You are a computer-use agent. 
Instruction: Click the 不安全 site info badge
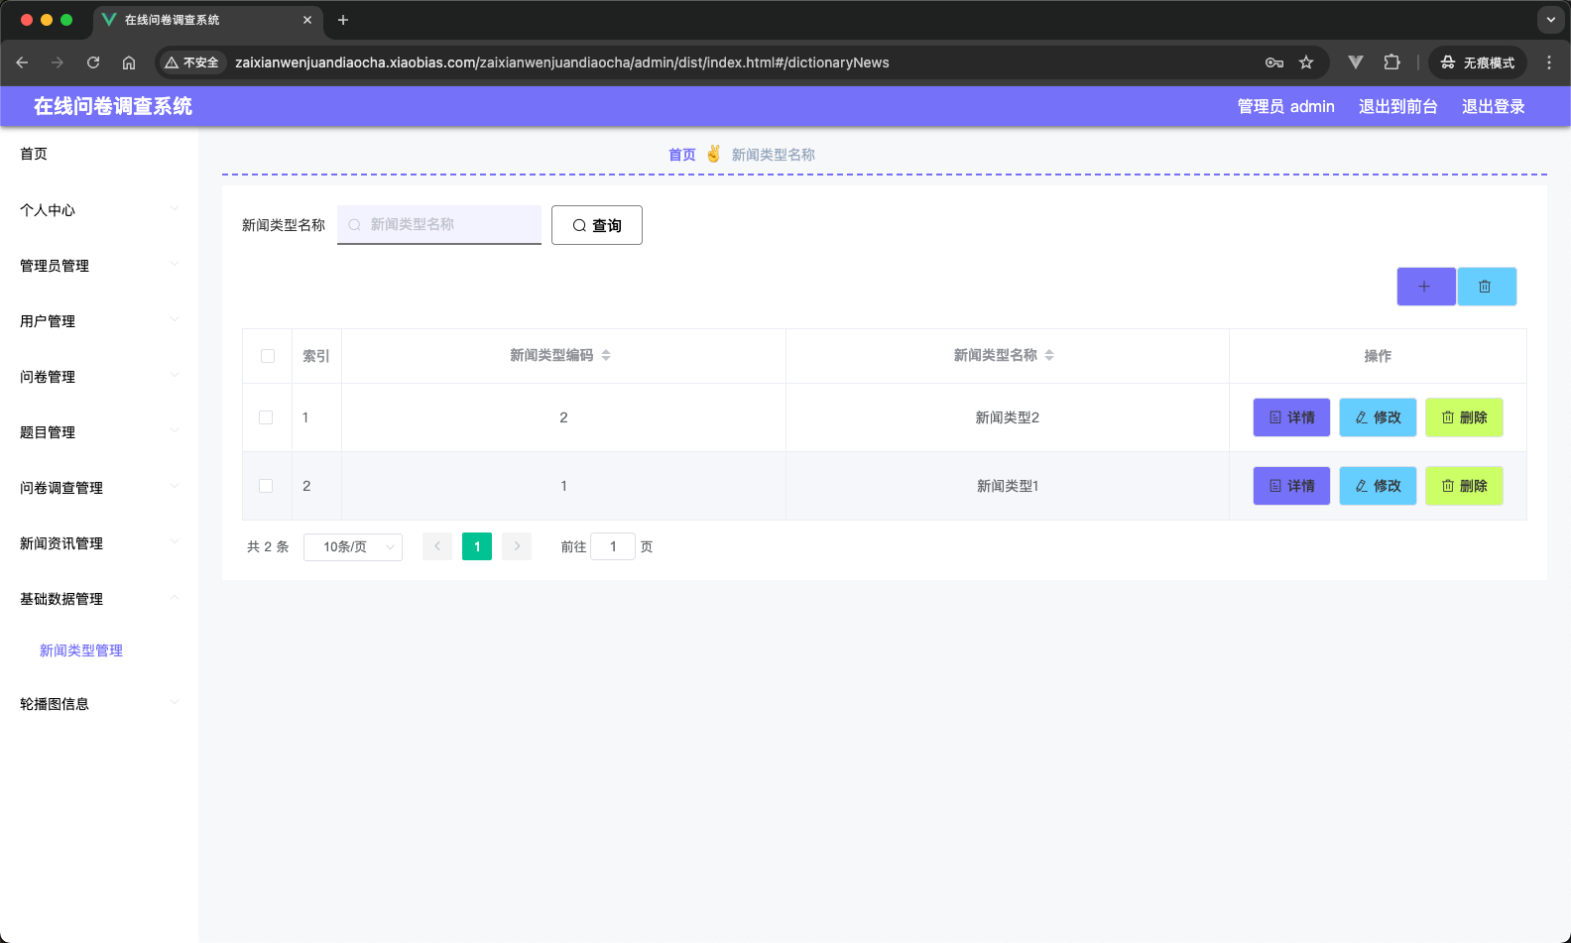191,62
